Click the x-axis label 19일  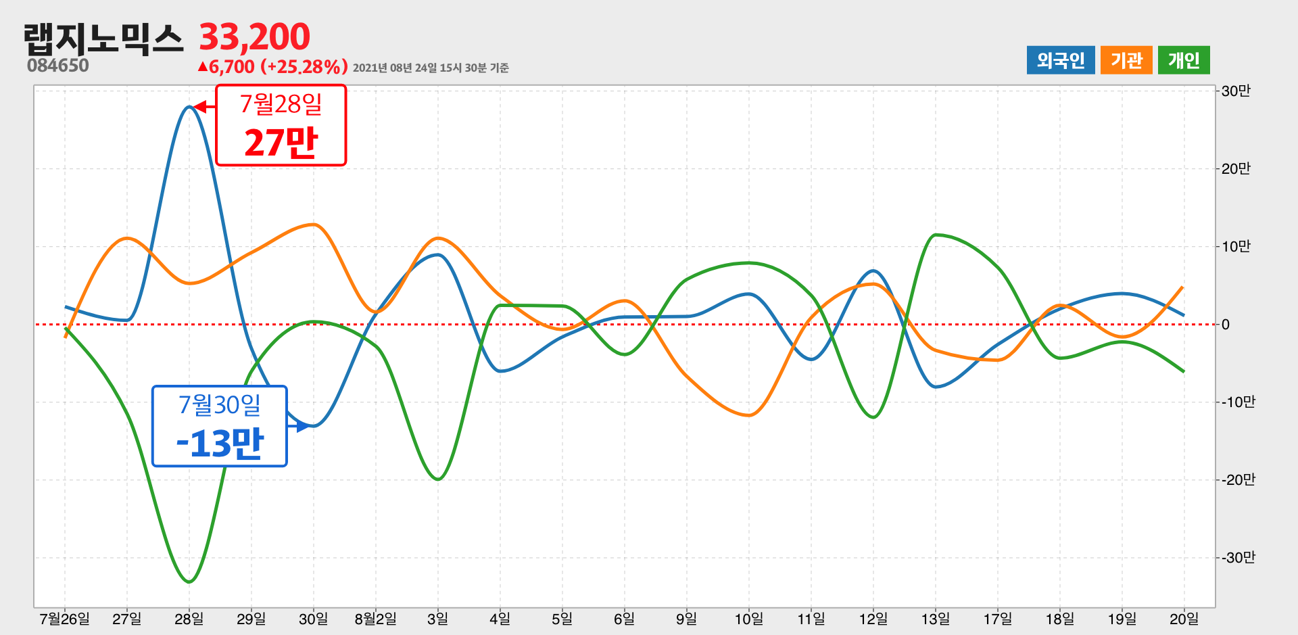pos(1122,619)
